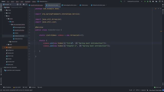Open the Auto-build tool window
The image size is (164, 92).
(x=17, y=87)
